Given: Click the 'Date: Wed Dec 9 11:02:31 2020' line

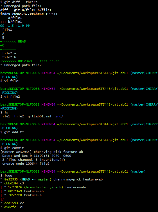Looking at the screenshot, I should pos(37,156).
